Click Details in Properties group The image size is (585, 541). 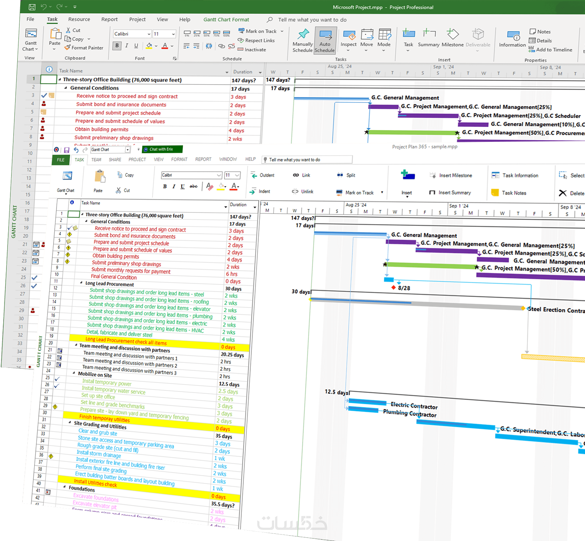point(540,41)
